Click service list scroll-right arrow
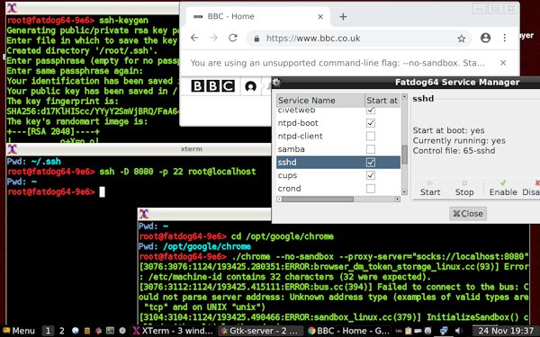The width and height of the screenshot is (540, 337). point(398,200)
